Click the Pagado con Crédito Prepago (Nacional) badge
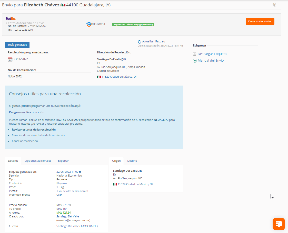Viewport: 288px width, 233px height. click(x=133, y=25)
